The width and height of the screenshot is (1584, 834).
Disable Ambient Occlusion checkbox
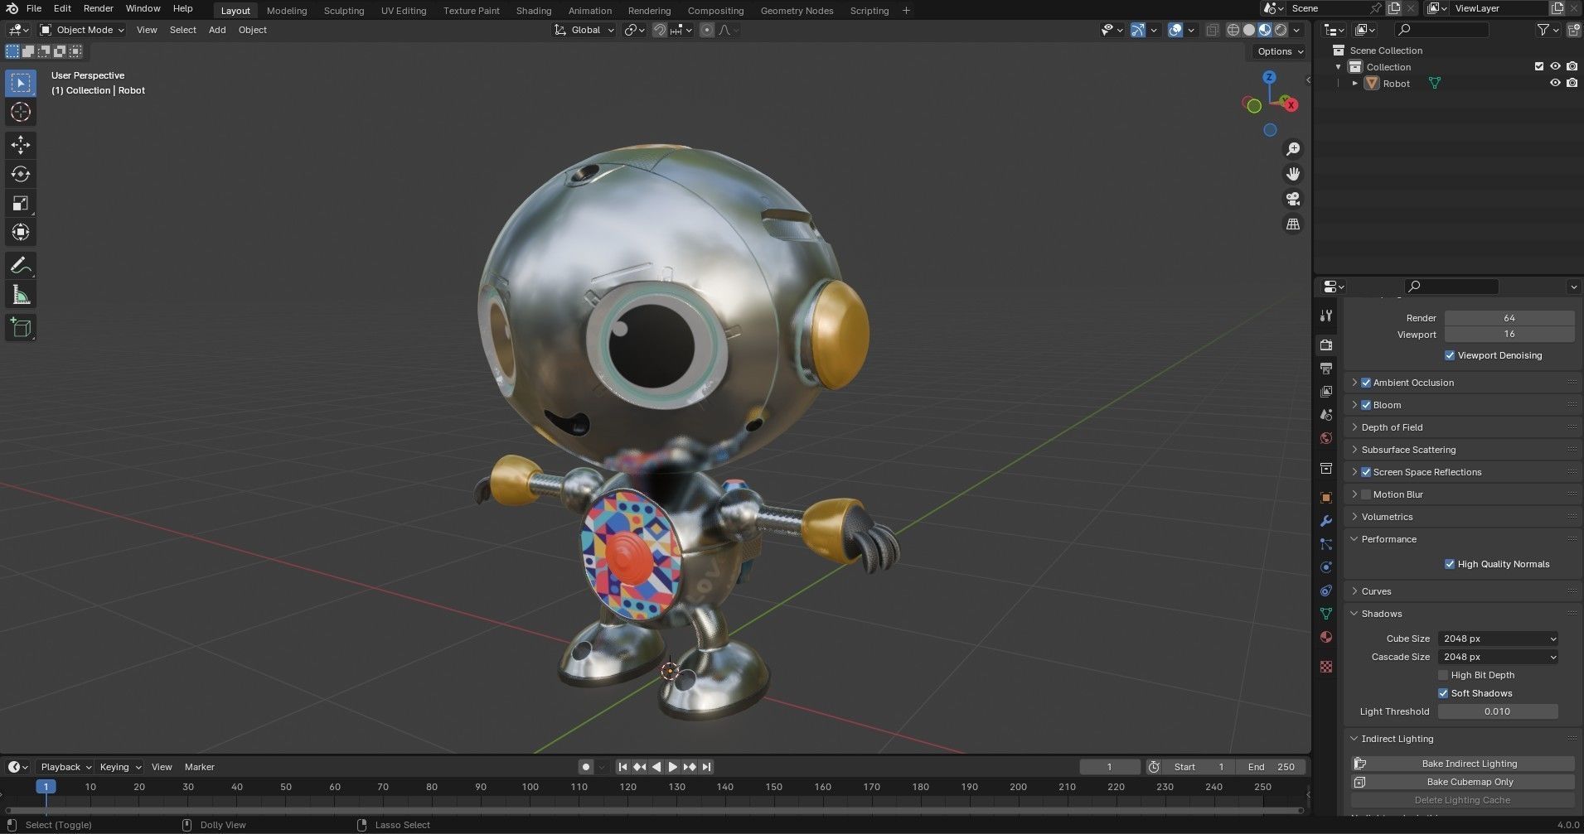pos(1366,383)
